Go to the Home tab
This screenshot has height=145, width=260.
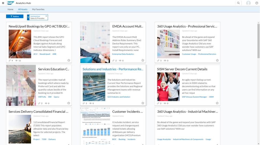[x=10, y=9]
